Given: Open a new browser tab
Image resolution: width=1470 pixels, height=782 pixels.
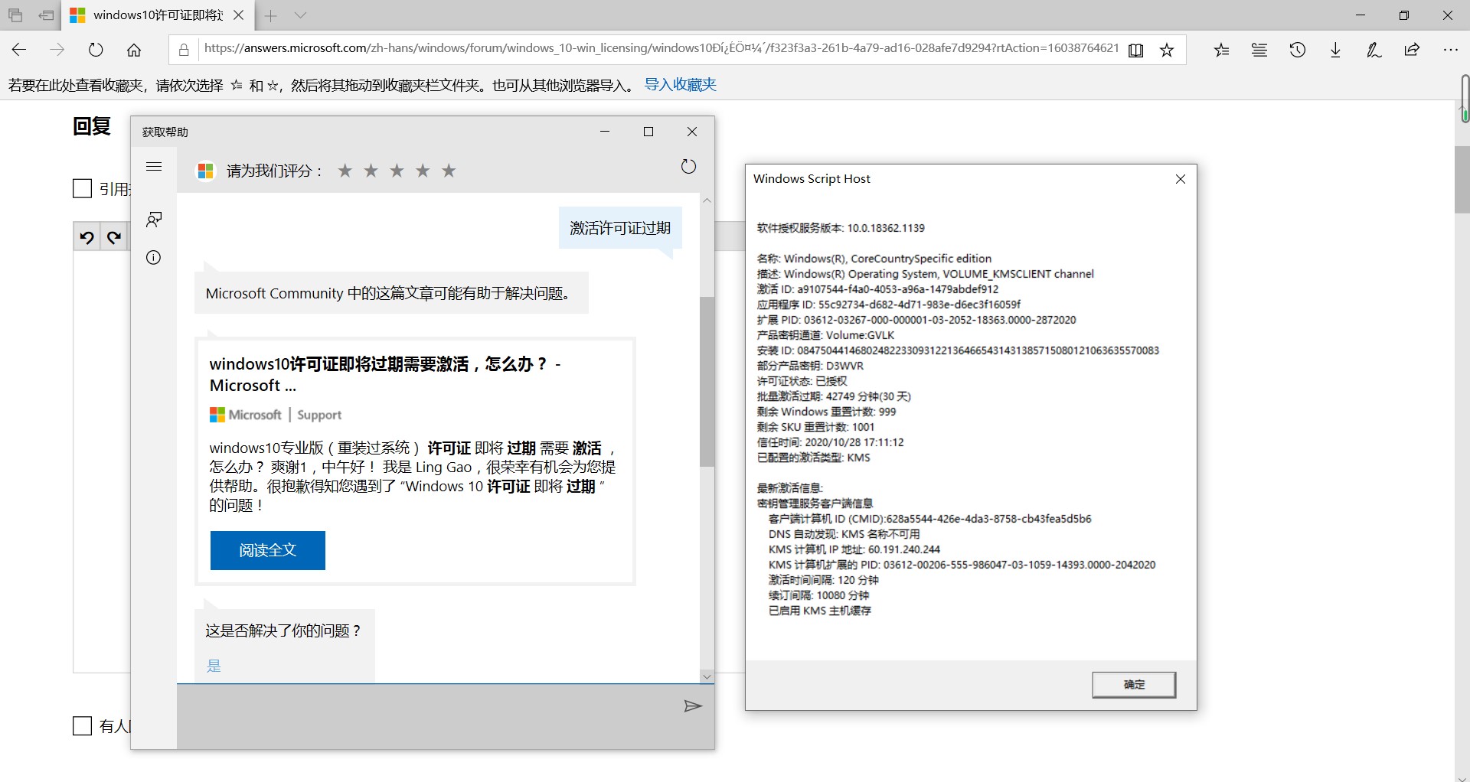Looking at the screenshot, I should [270, 15].
